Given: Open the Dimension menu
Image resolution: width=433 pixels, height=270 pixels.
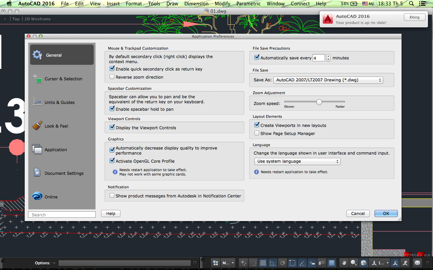Looking at the screenshot, I should (197, 4).
